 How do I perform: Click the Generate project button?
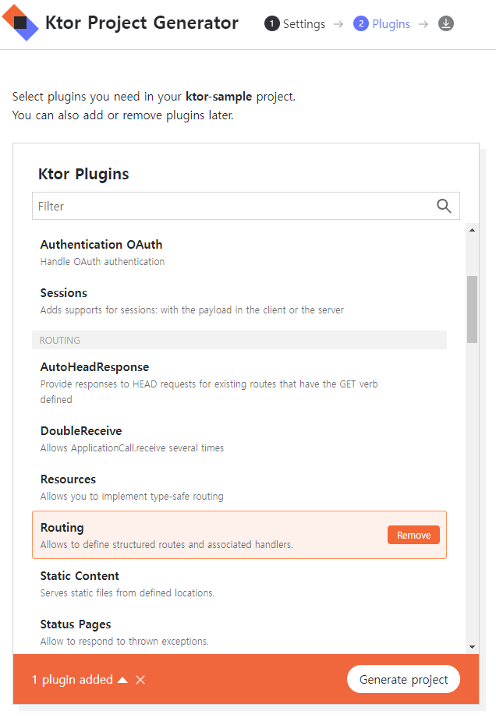pyautogui.click(x=403, y=679)
